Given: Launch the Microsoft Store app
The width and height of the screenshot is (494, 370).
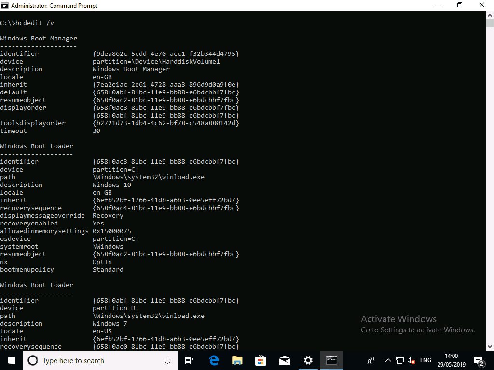Looking at the screenshot, I should tap(261, 360).
